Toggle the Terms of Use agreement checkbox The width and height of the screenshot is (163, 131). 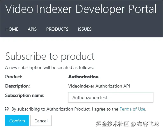pos(7,109)
